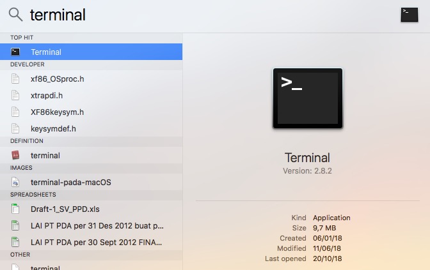Click the Spreadsheets section header

click(x=33, y=194)
